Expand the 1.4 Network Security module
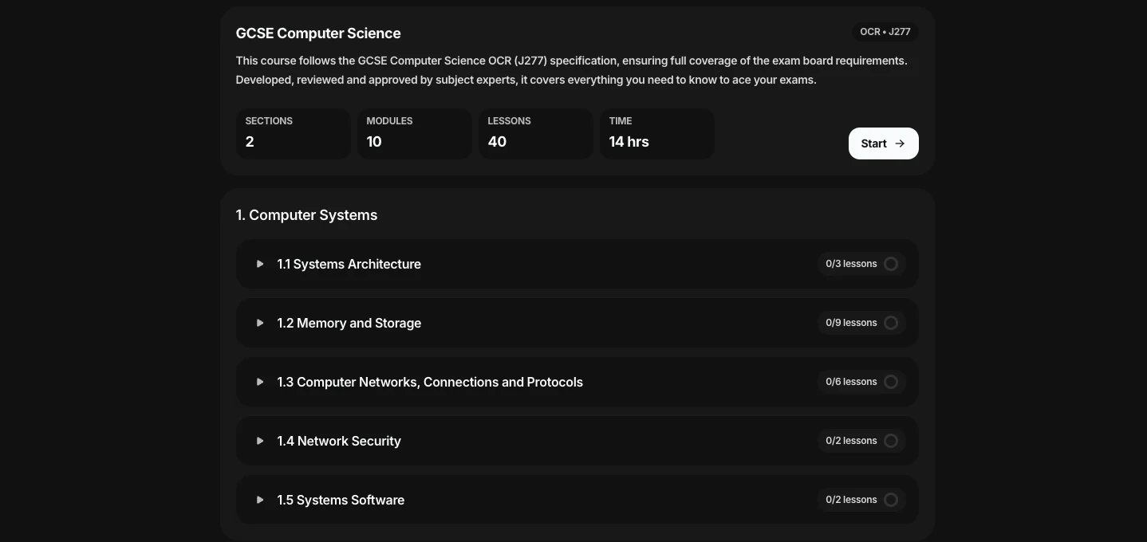 pyautogui.click(x=577, y=441)
